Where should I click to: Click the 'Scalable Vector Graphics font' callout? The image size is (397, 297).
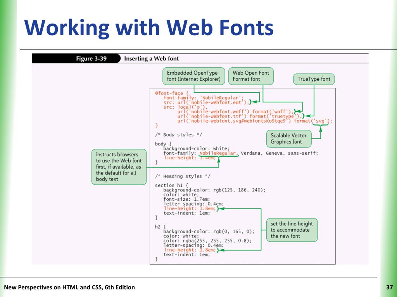pos(288,139)
